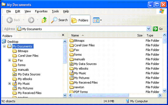Image resolution: width=168 pixels, height=105 pixels.
Task: Click file list horizontal scroll-right arrow
Action: pos(160,95)
